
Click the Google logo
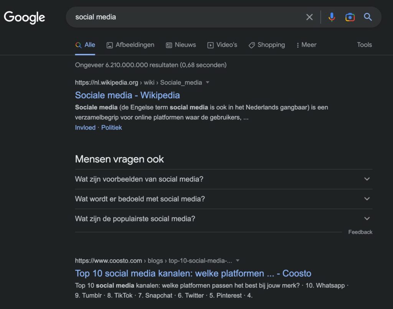tap(24, 17)
